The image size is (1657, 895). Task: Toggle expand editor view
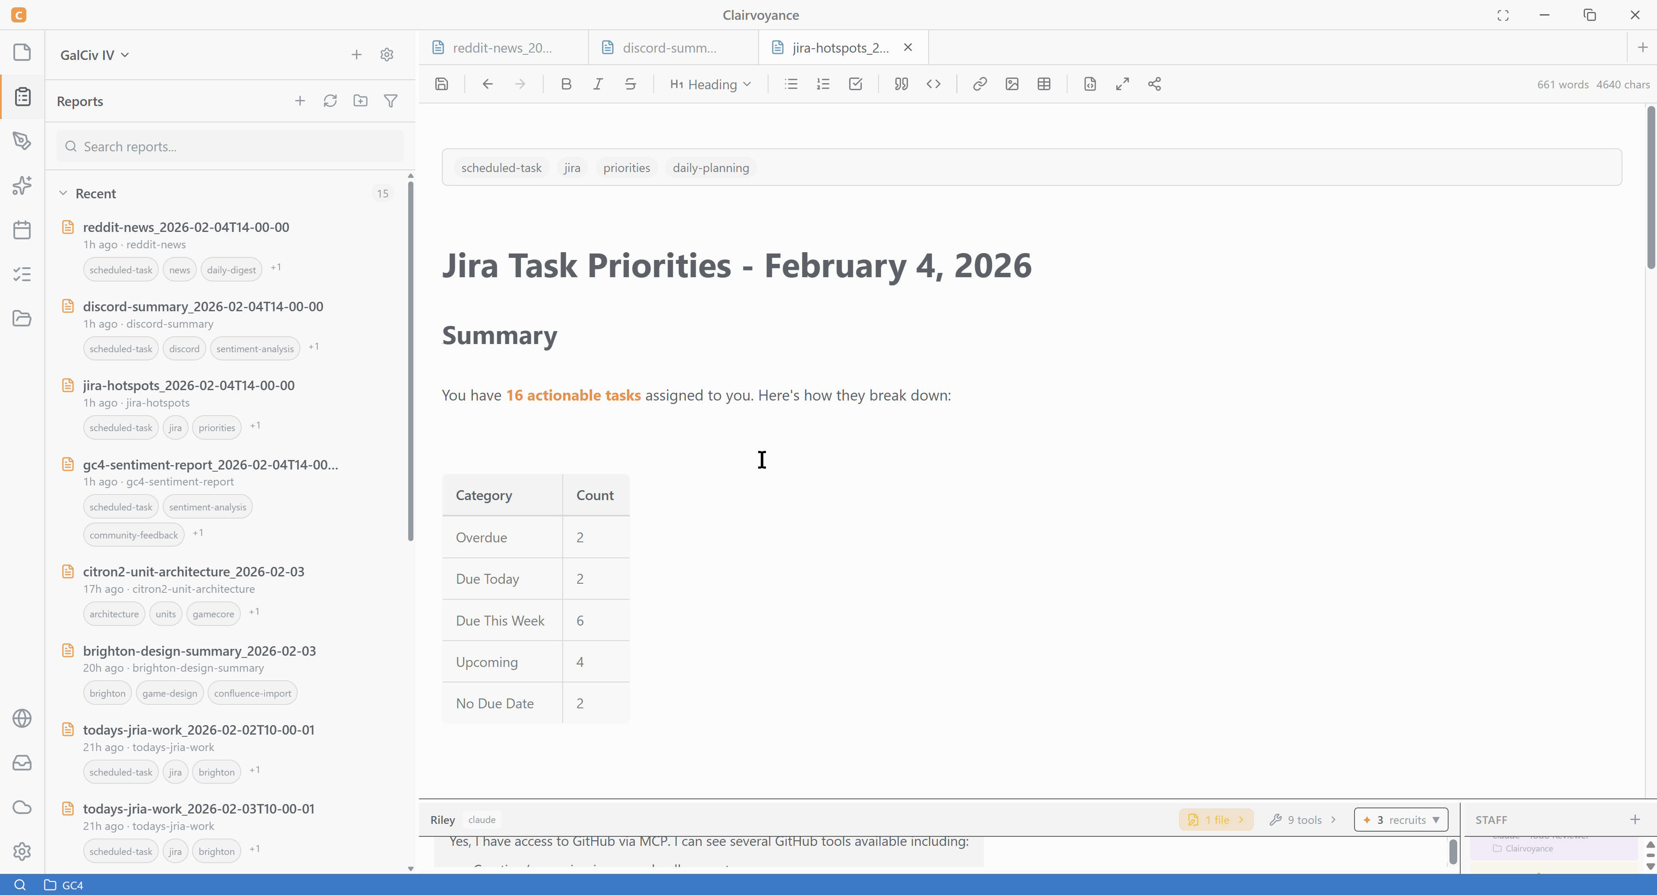(1122, 84)
